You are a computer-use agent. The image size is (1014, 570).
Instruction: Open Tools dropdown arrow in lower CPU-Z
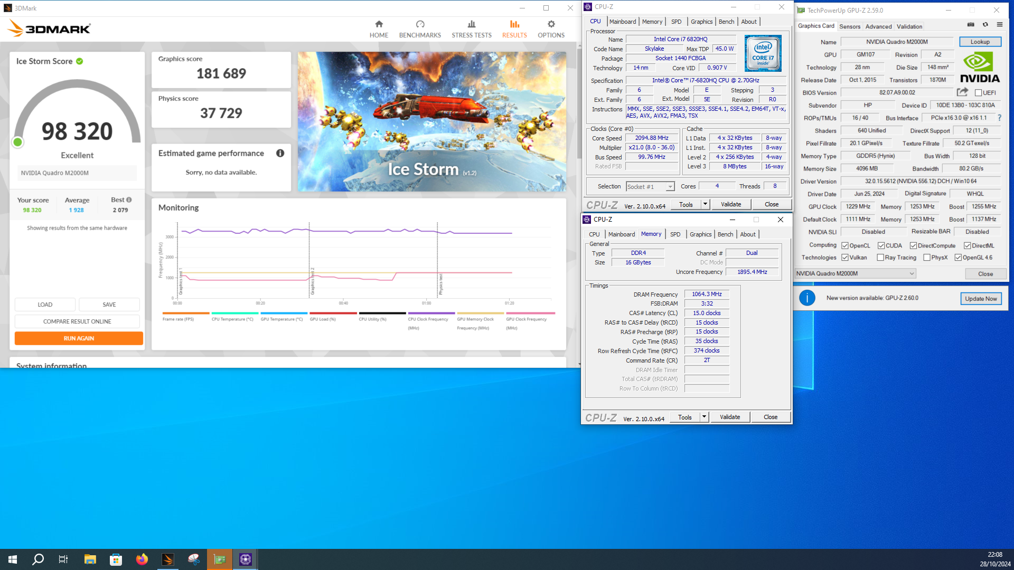pyautogui.click(x=703, y=417)
